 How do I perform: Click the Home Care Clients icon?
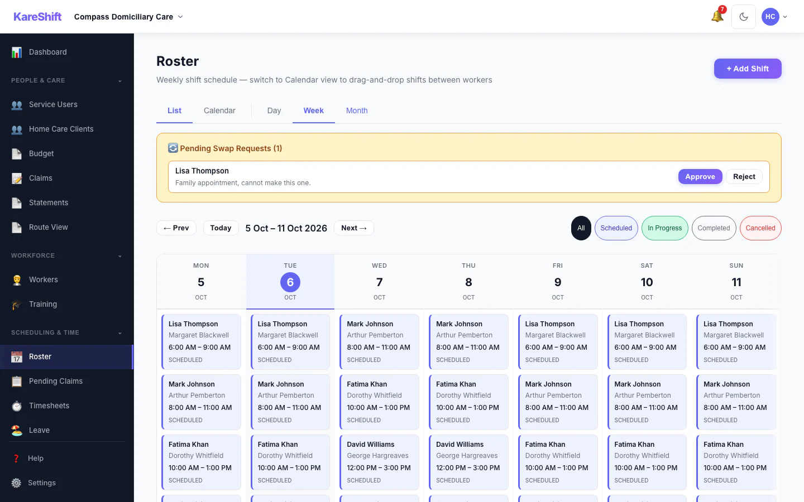[x=17, y=129]
